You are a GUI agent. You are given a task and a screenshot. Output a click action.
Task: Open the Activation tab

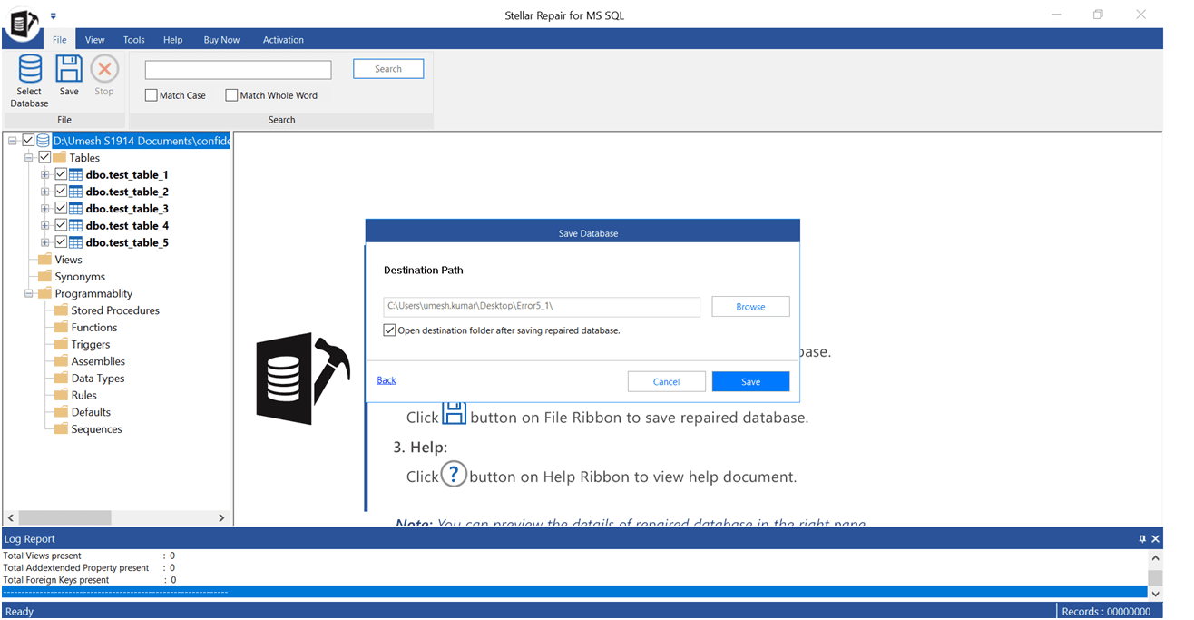pos(283,40)
